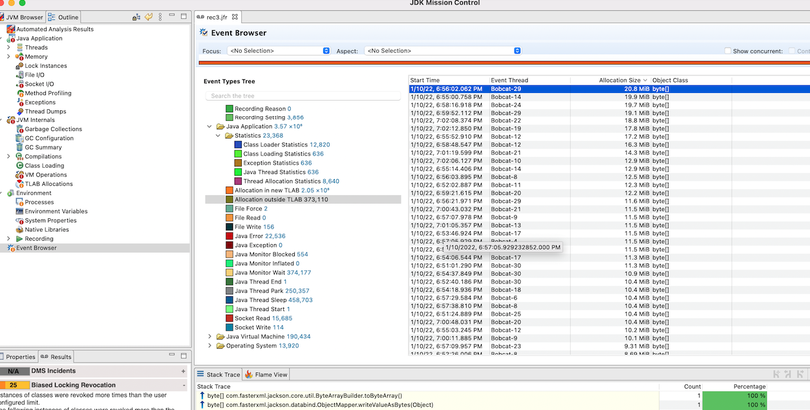Expand the Operating System event folder

209,345
